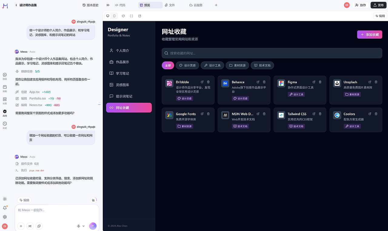Delete the Figma bookmark

(x=320, y=82)
